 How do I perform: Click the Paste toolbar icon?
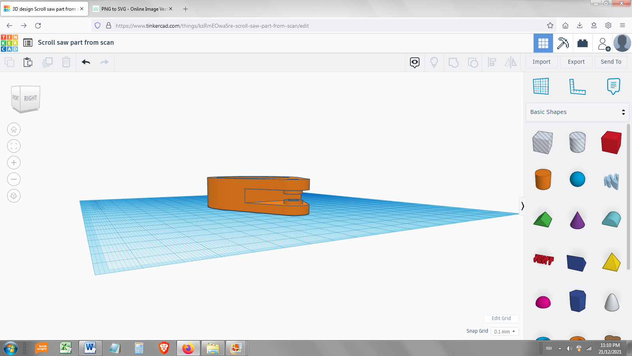point(28,62)
